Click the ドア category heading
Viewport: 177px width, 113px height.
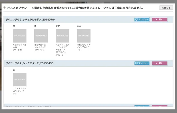pos(58,26)
